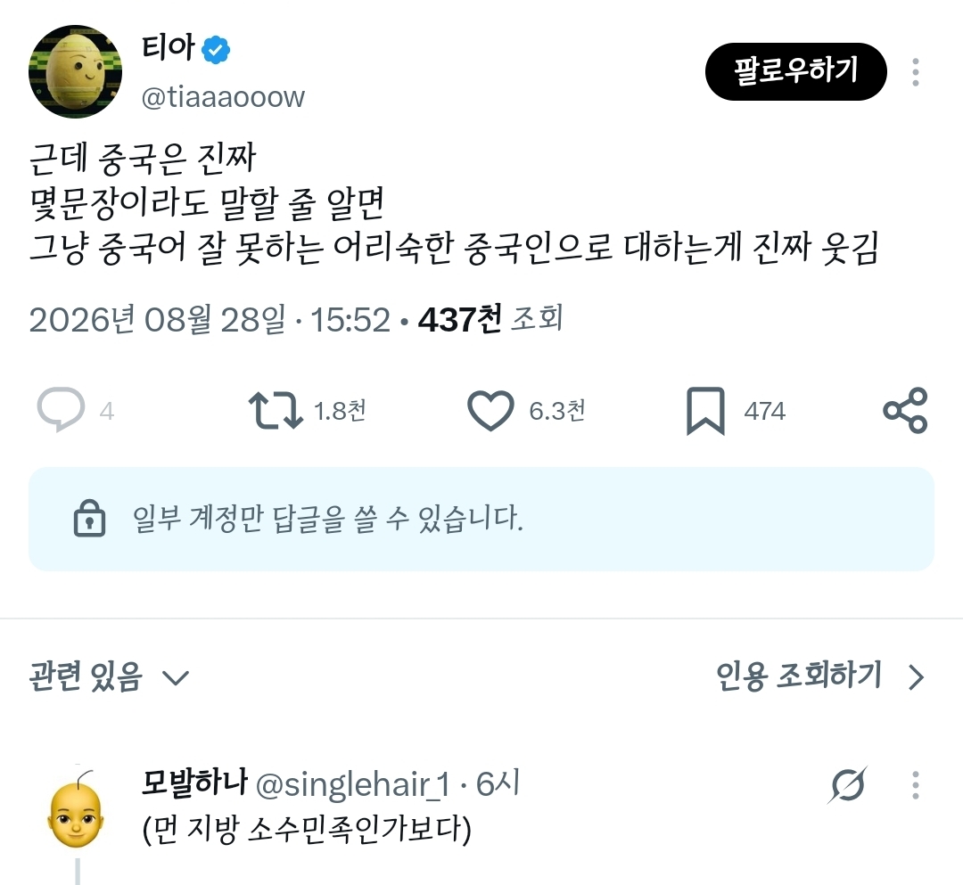Open the @tiaaaooow handle link
Viewport: 963px width, 885px height.
223,97
